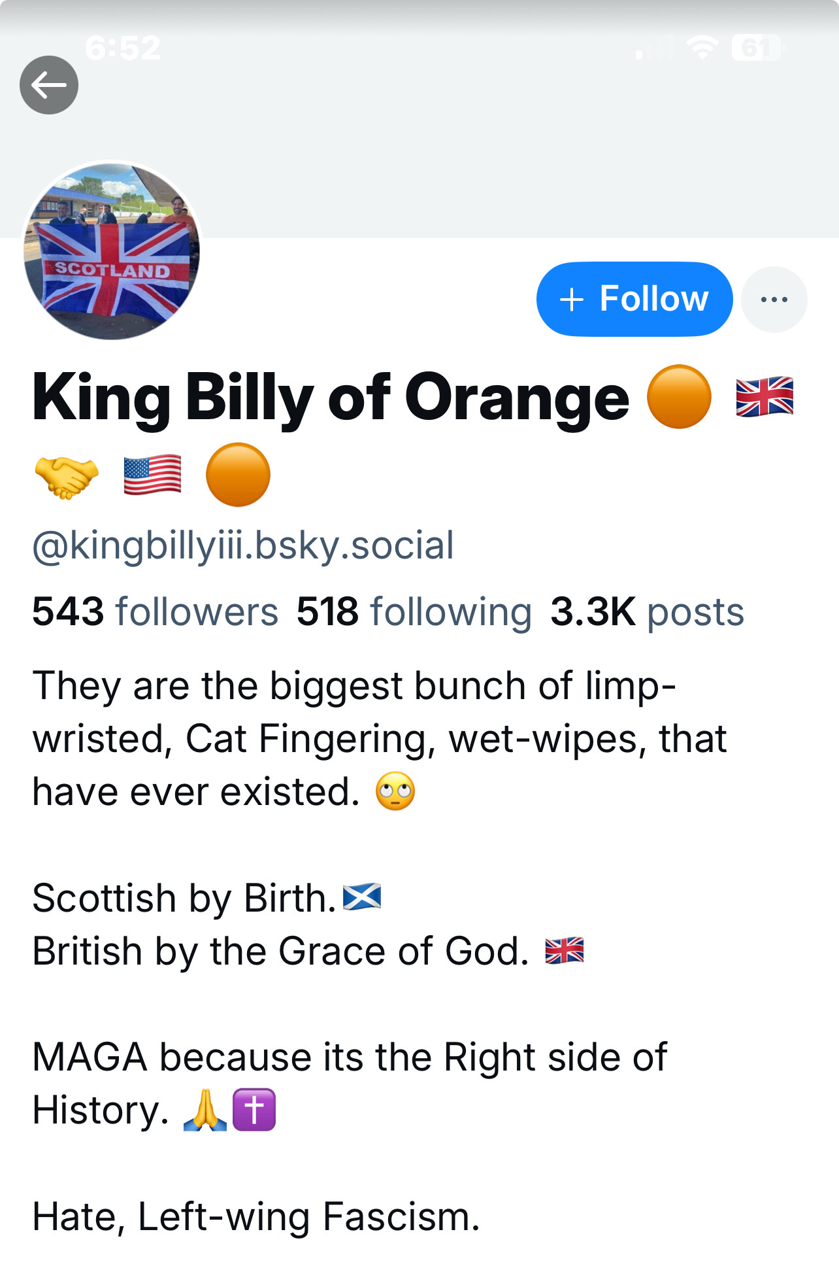Open the three-dot more options menu

pyautogui.click(x=774, y=300)
